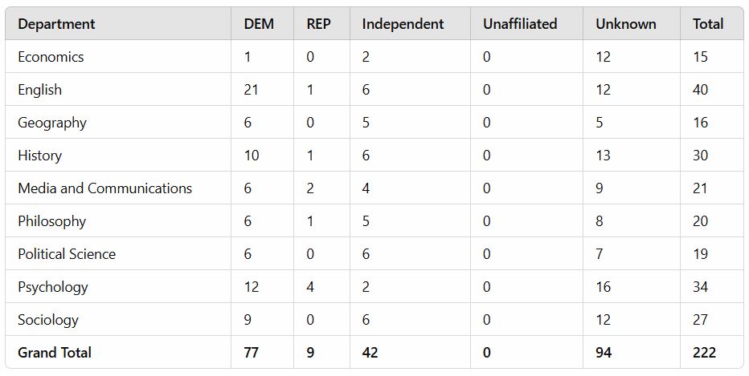
Task: Click the Grand Total row label
Action: [55, 353]
